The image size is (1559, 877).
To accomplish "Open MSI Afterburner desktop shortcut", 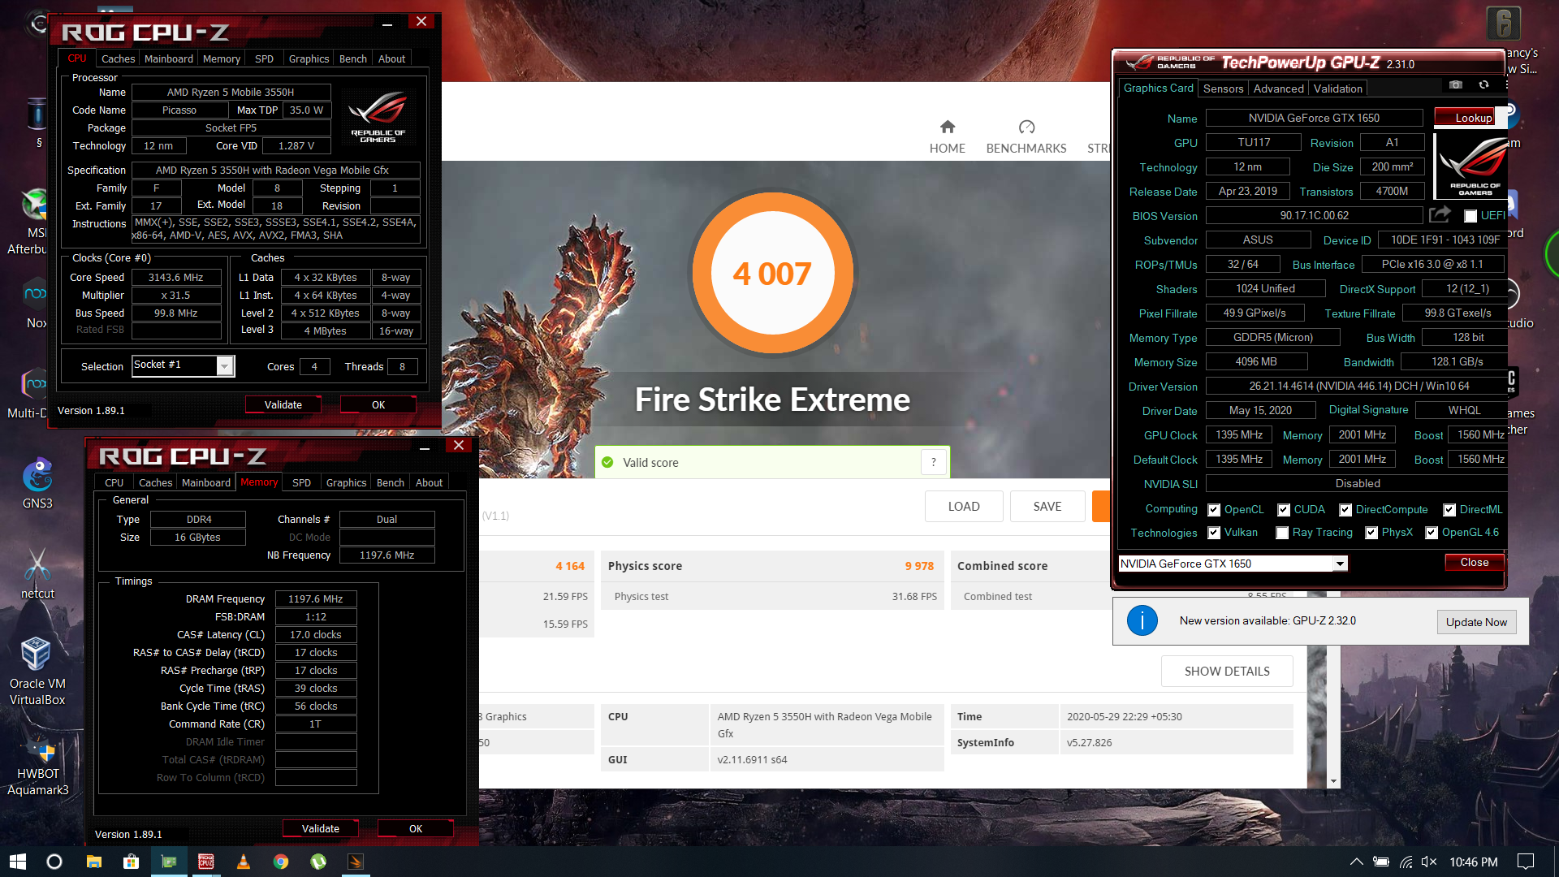I will [32, 222].
